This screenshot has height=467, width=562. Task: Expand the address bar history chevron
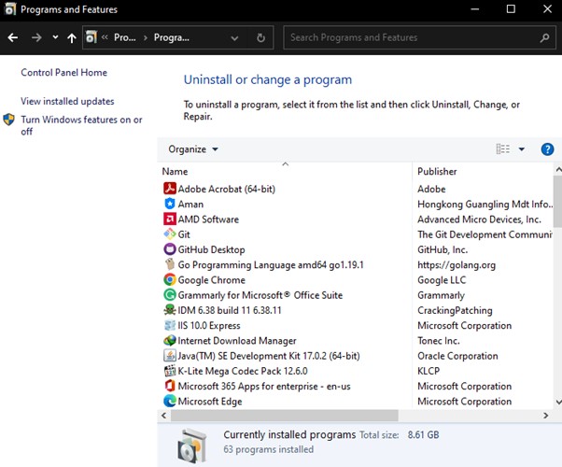coord(234,38)
